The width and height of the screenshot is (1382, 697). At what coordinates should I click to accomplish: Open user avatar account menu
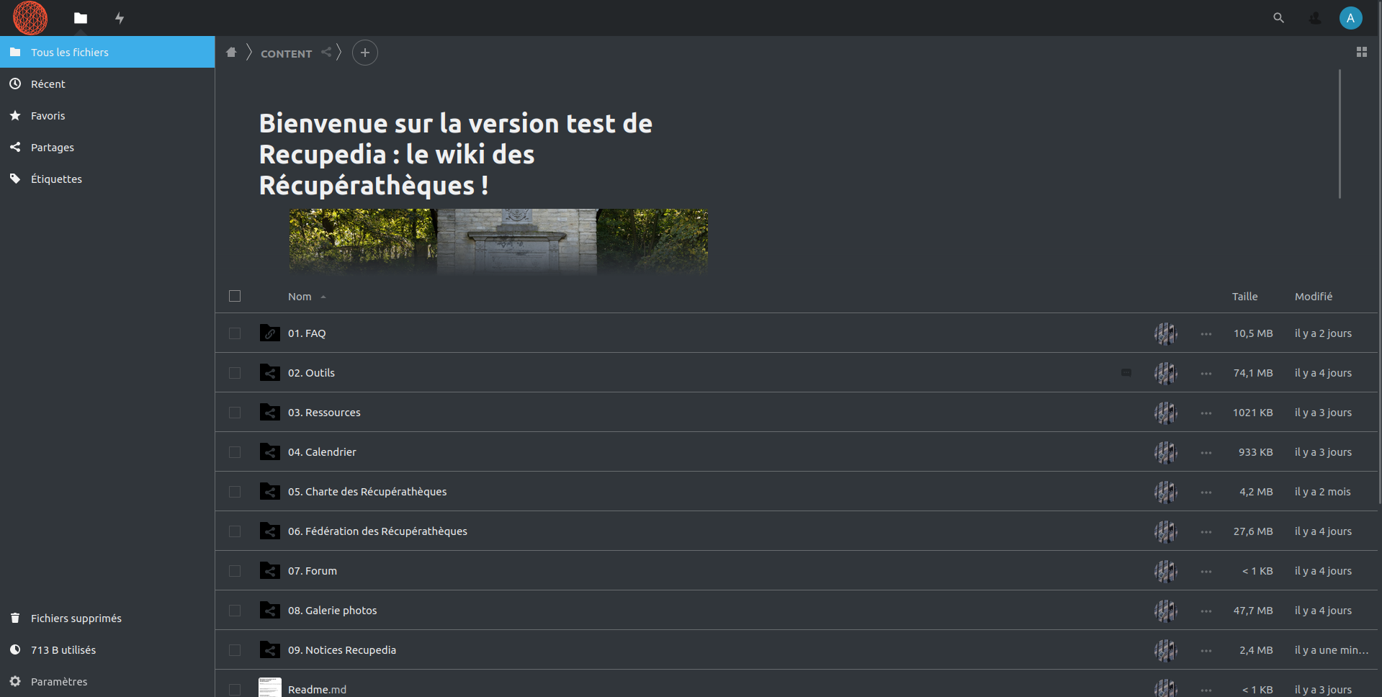(x=1350, y=18)
